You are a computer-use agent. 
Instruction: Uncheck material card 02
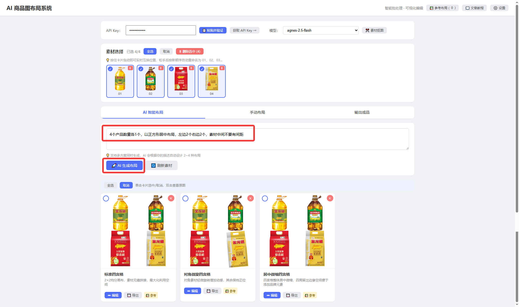(141, 69)
